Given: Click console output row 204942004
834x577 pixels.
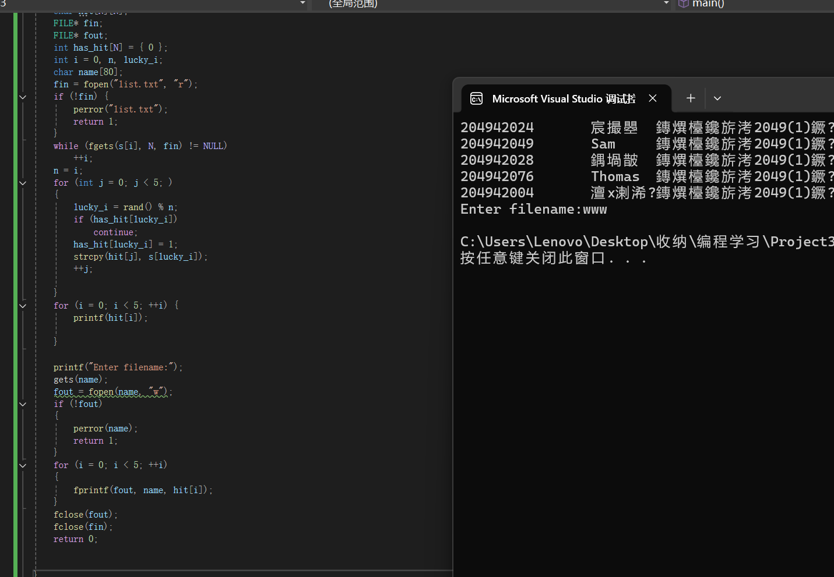Looking at the screenshot, I should coord(647,193).
